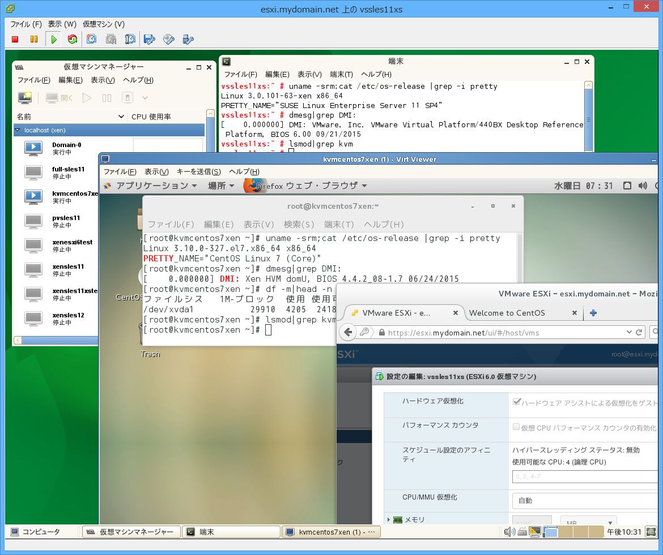
Task: Click the CentOS panel clock 水曜日 07:31
Action: point(584,186)
